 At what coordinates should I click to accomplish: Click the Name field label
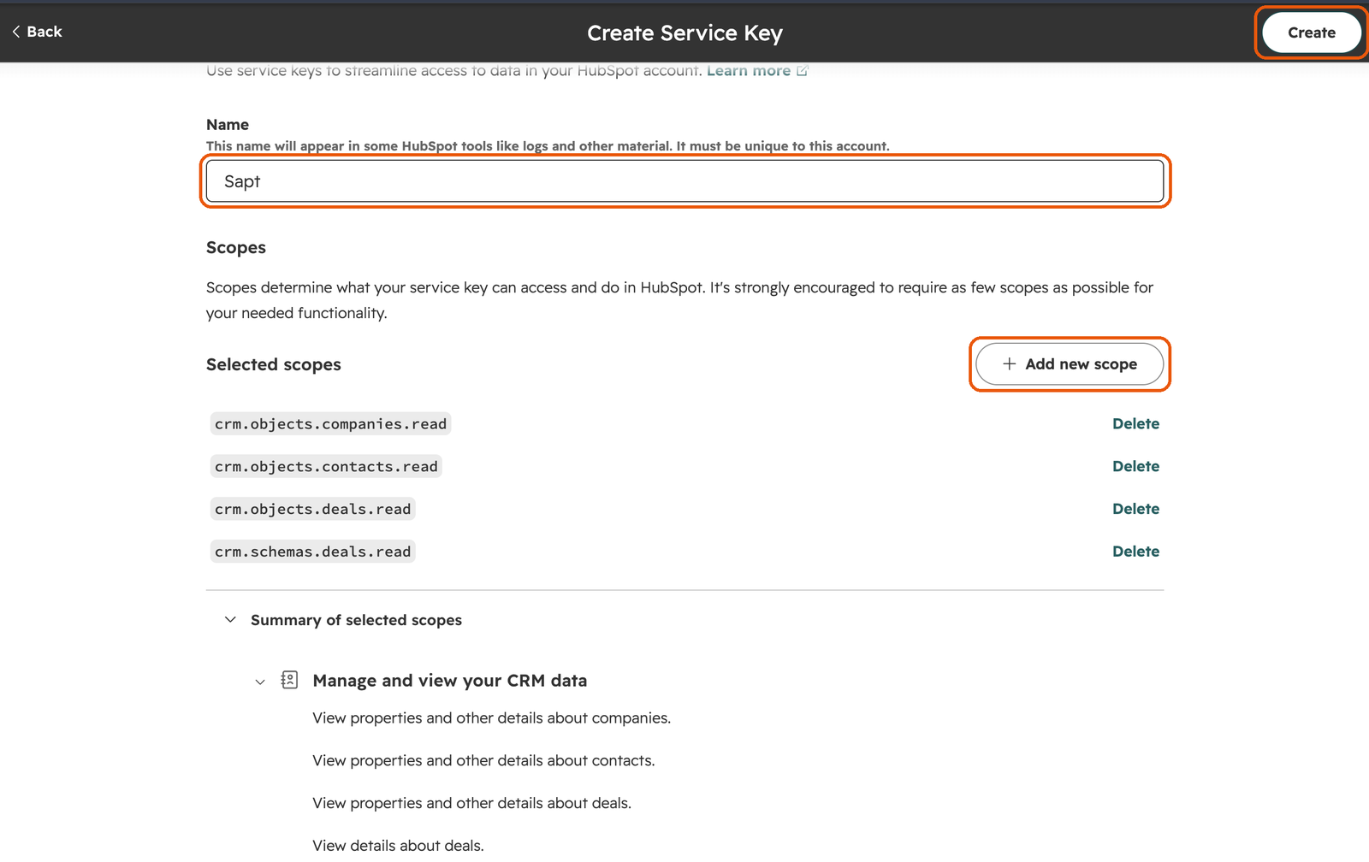coord(228,125)
